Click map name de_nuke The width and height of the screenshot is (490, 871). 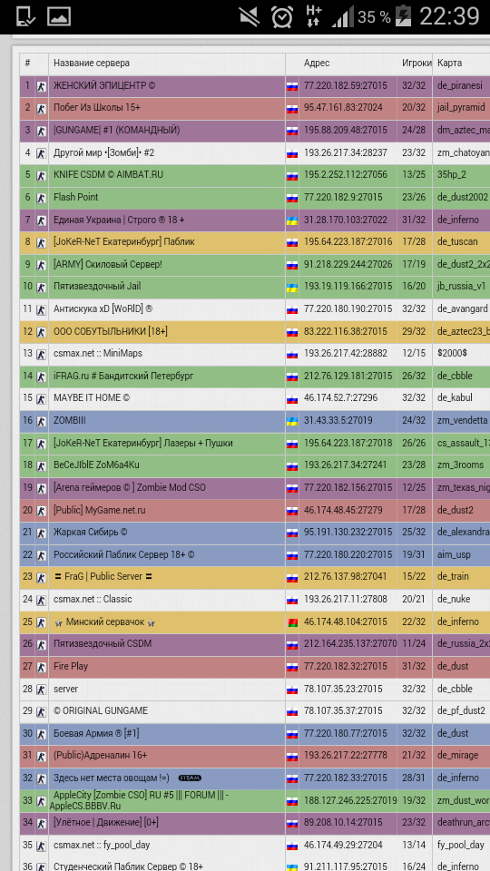click(454, 599)
